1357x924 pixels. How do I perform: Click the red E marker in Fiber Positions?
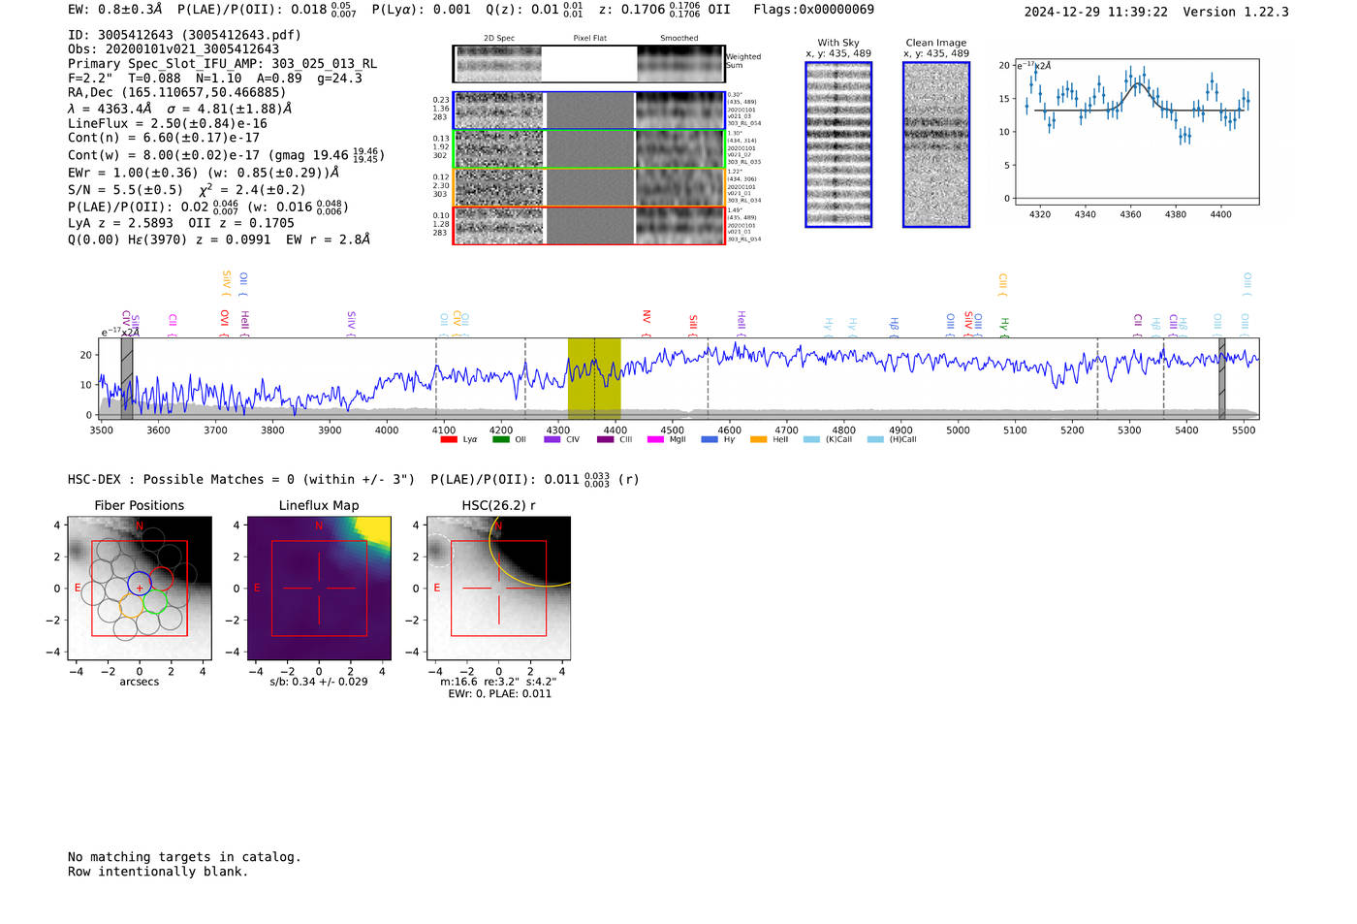coord(78,589)
